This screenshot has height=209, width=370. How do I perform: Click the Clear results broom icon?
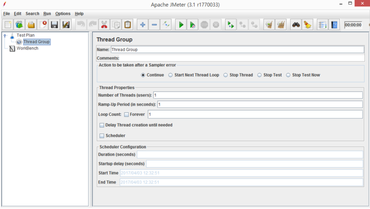269,24
